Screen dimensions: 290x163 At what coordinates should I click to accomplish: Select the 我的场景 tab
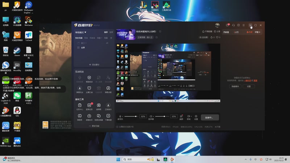tap(79, 38)
